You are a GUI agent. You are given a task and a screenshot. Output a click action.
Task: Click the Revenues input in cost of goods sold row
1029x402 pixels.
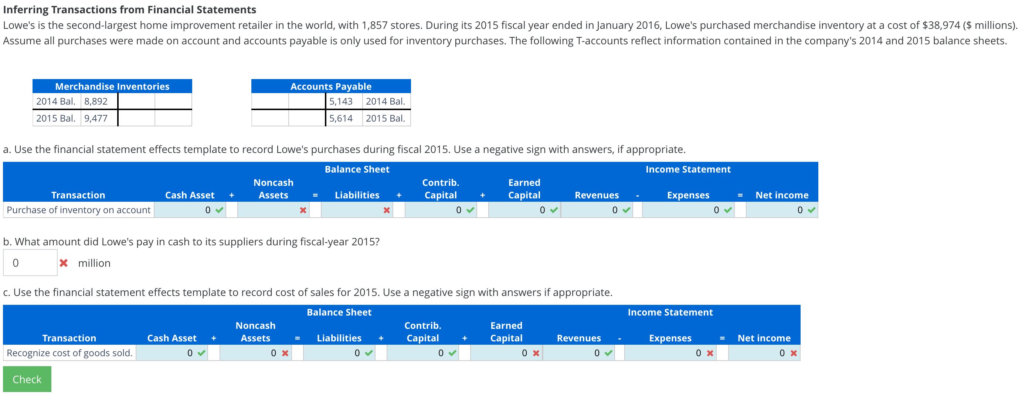coord(575,353)
